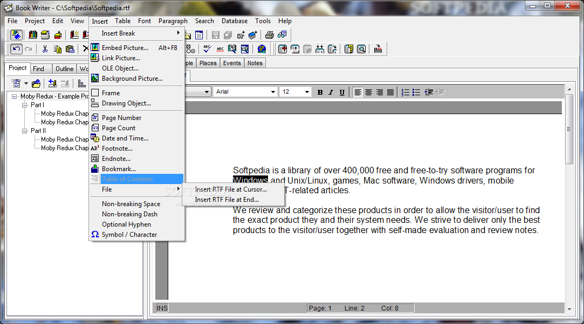
Task: Click the Cut scissors icon
Action: pyautogui.click(x=45, y=49)
